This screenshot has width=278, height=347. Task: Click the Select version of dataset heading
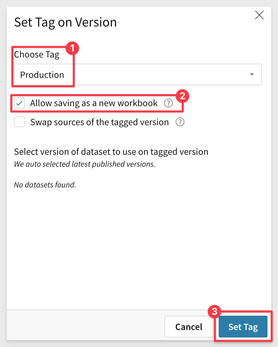[x=111, y=152]
